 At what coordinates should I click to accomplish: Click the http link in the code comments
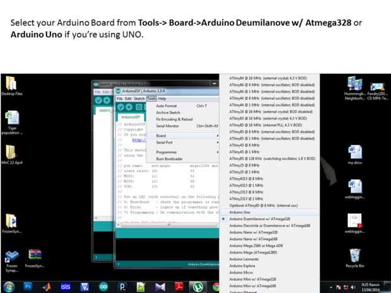tap(139, 140)
